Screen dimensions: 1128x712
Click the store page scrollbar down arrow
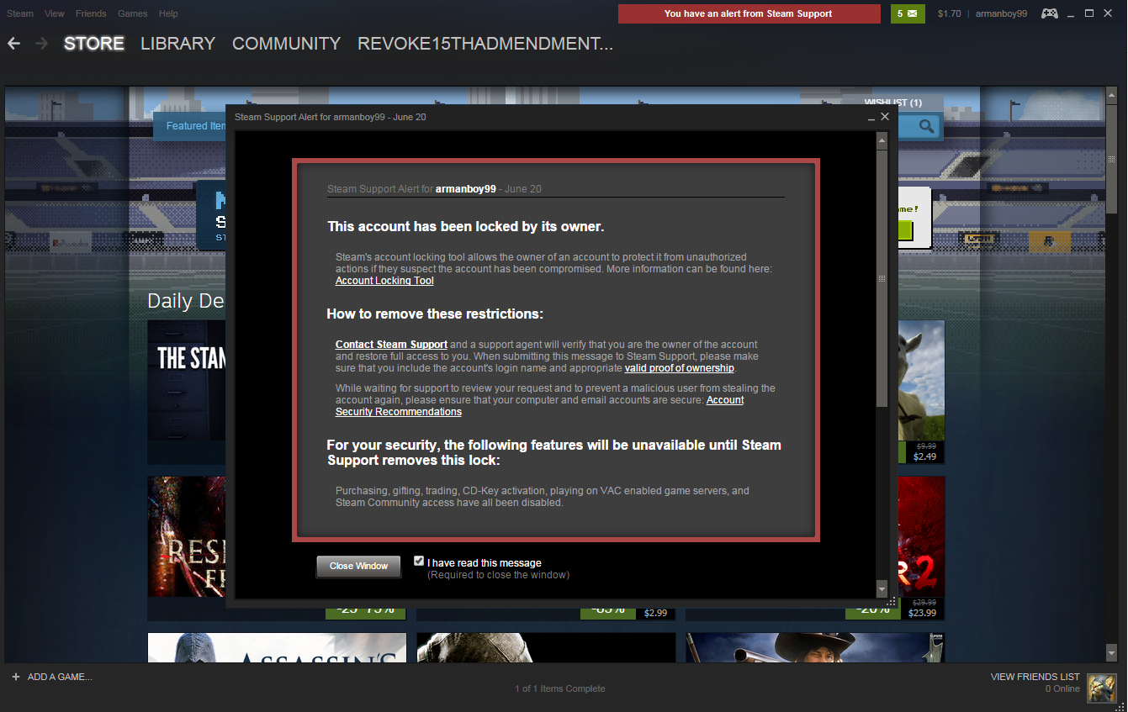[x=1111, y=651]
